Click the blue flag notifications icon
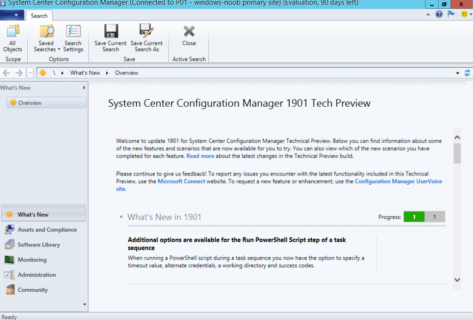 click(x=451, y=14)
